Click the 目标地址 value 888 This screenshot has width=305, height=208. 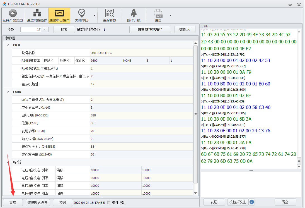tap(142, 115)
